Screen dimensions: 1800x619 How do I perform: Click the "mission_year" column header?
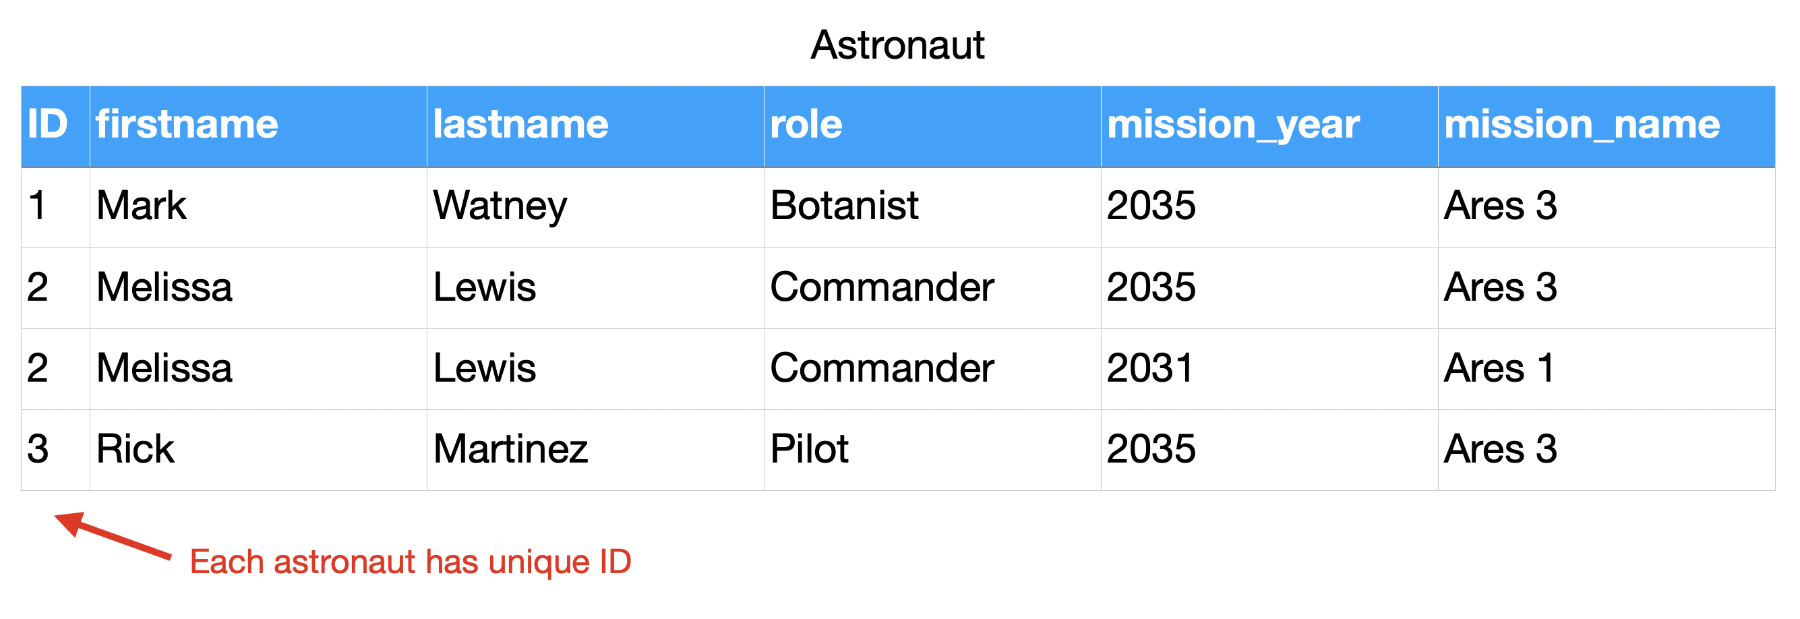pos(1233,125)
